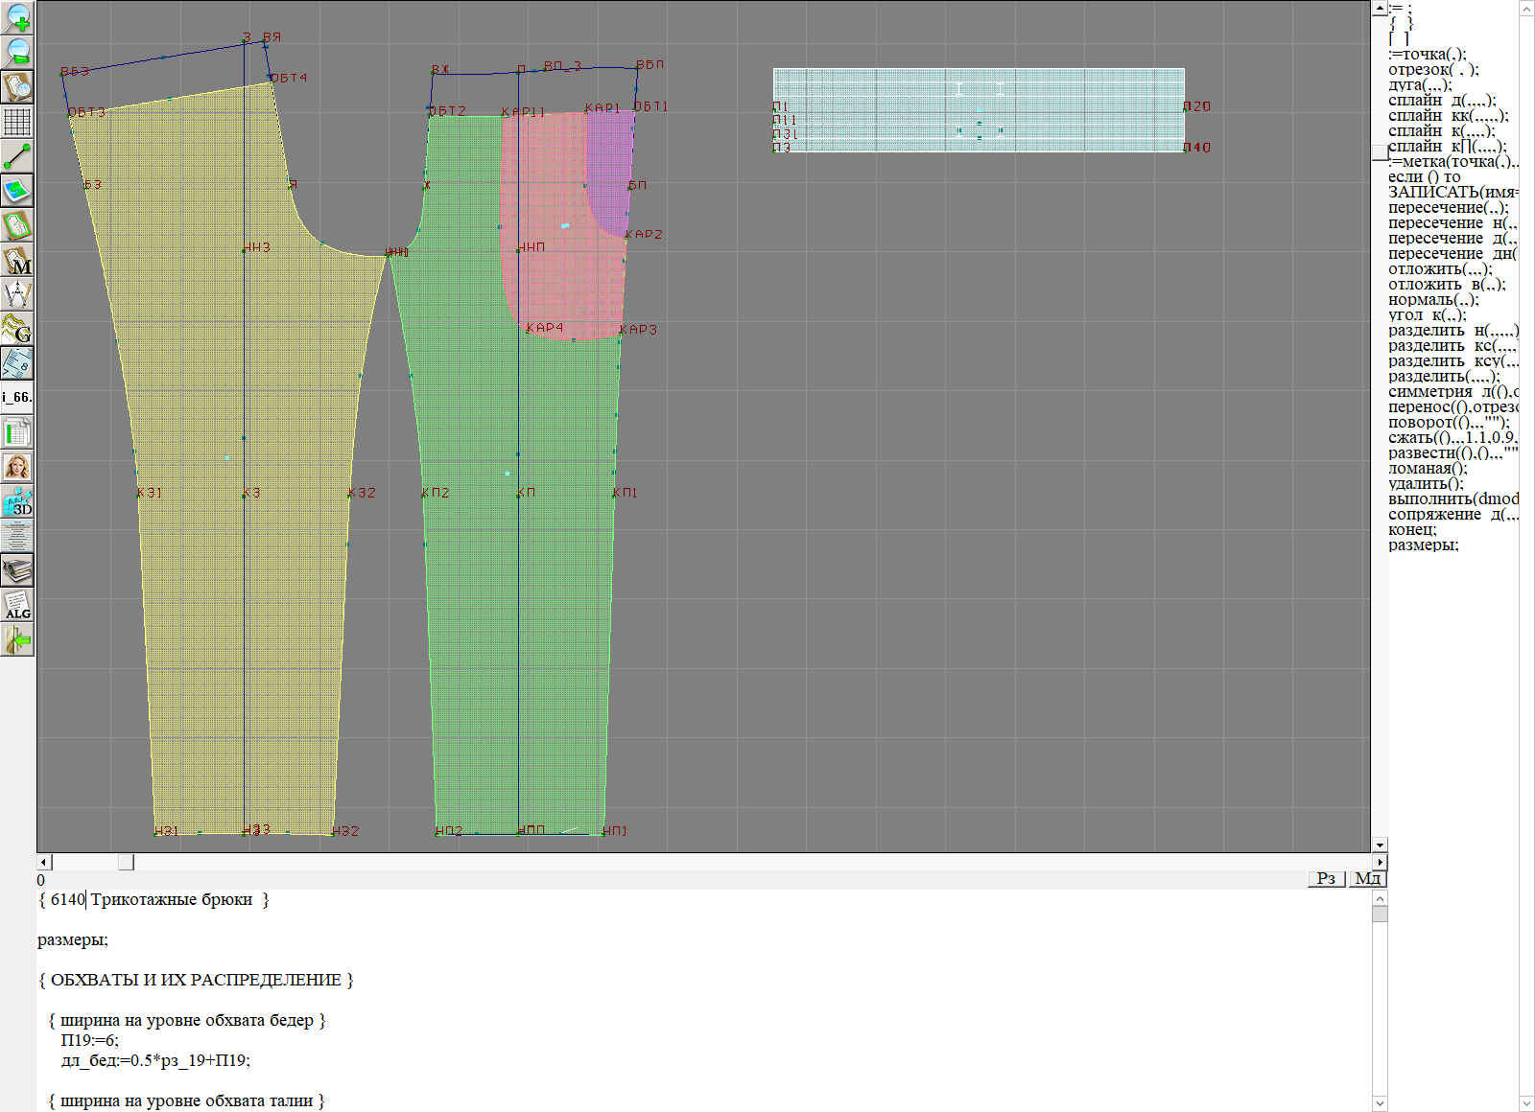Open the pattern with M icon

click(x=17, y=260)
